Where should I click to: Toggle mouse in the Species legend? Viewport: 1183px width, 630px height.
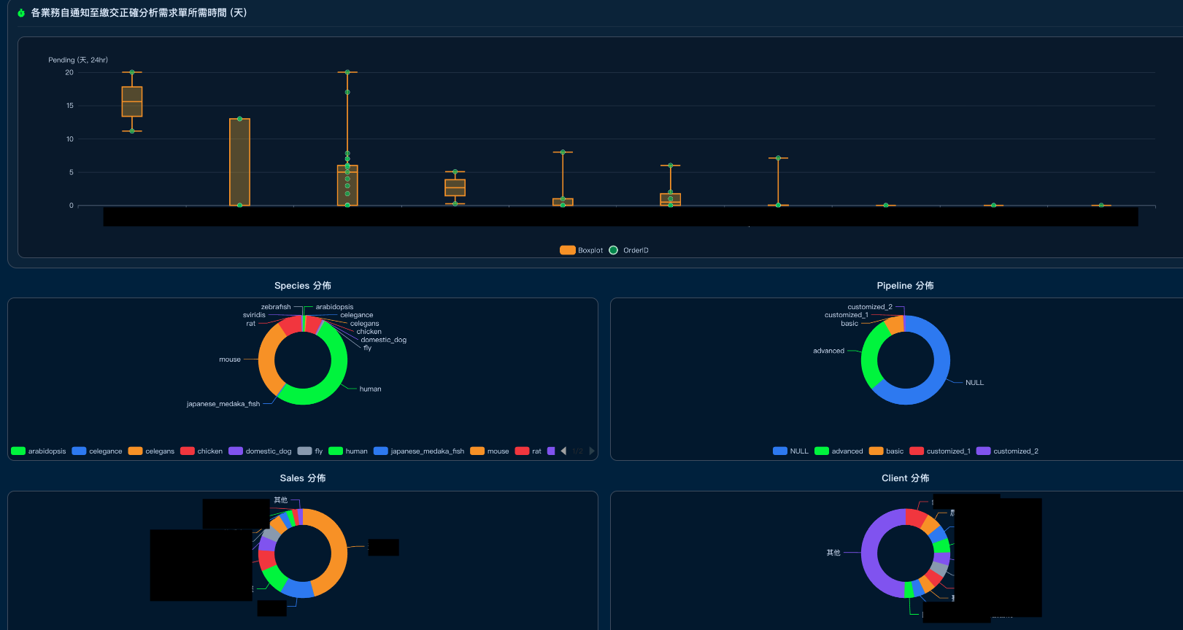click(490, 451)
